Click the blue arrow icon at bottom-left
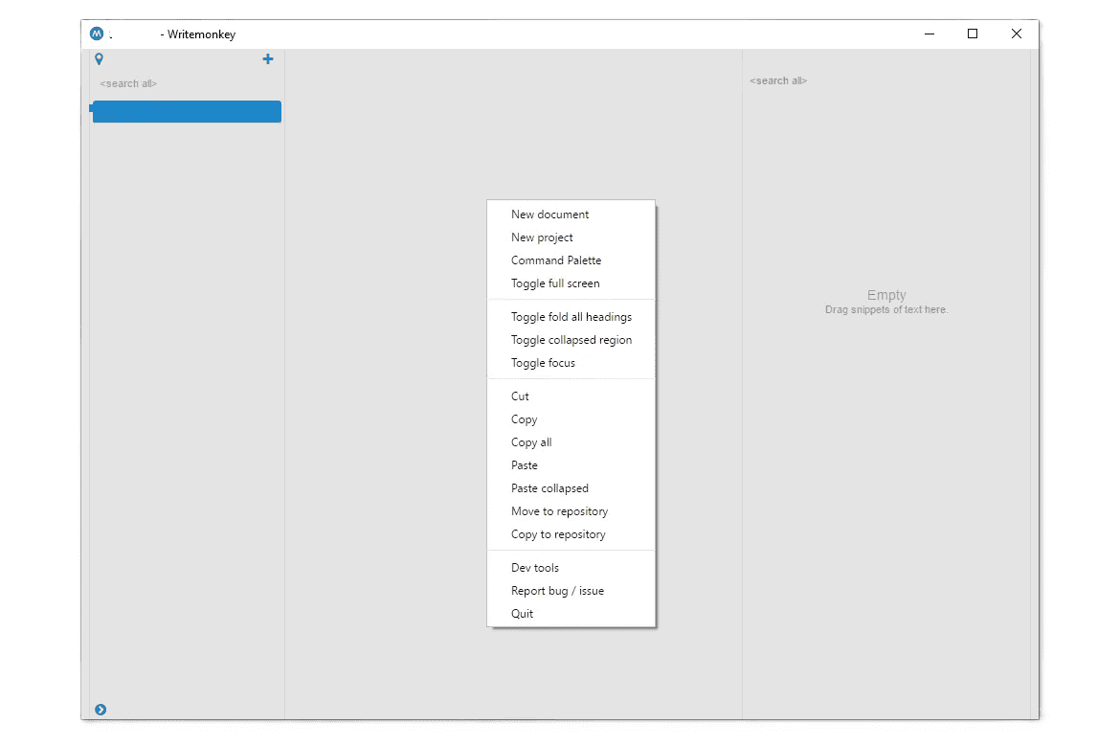 click(x=101, y=710)
